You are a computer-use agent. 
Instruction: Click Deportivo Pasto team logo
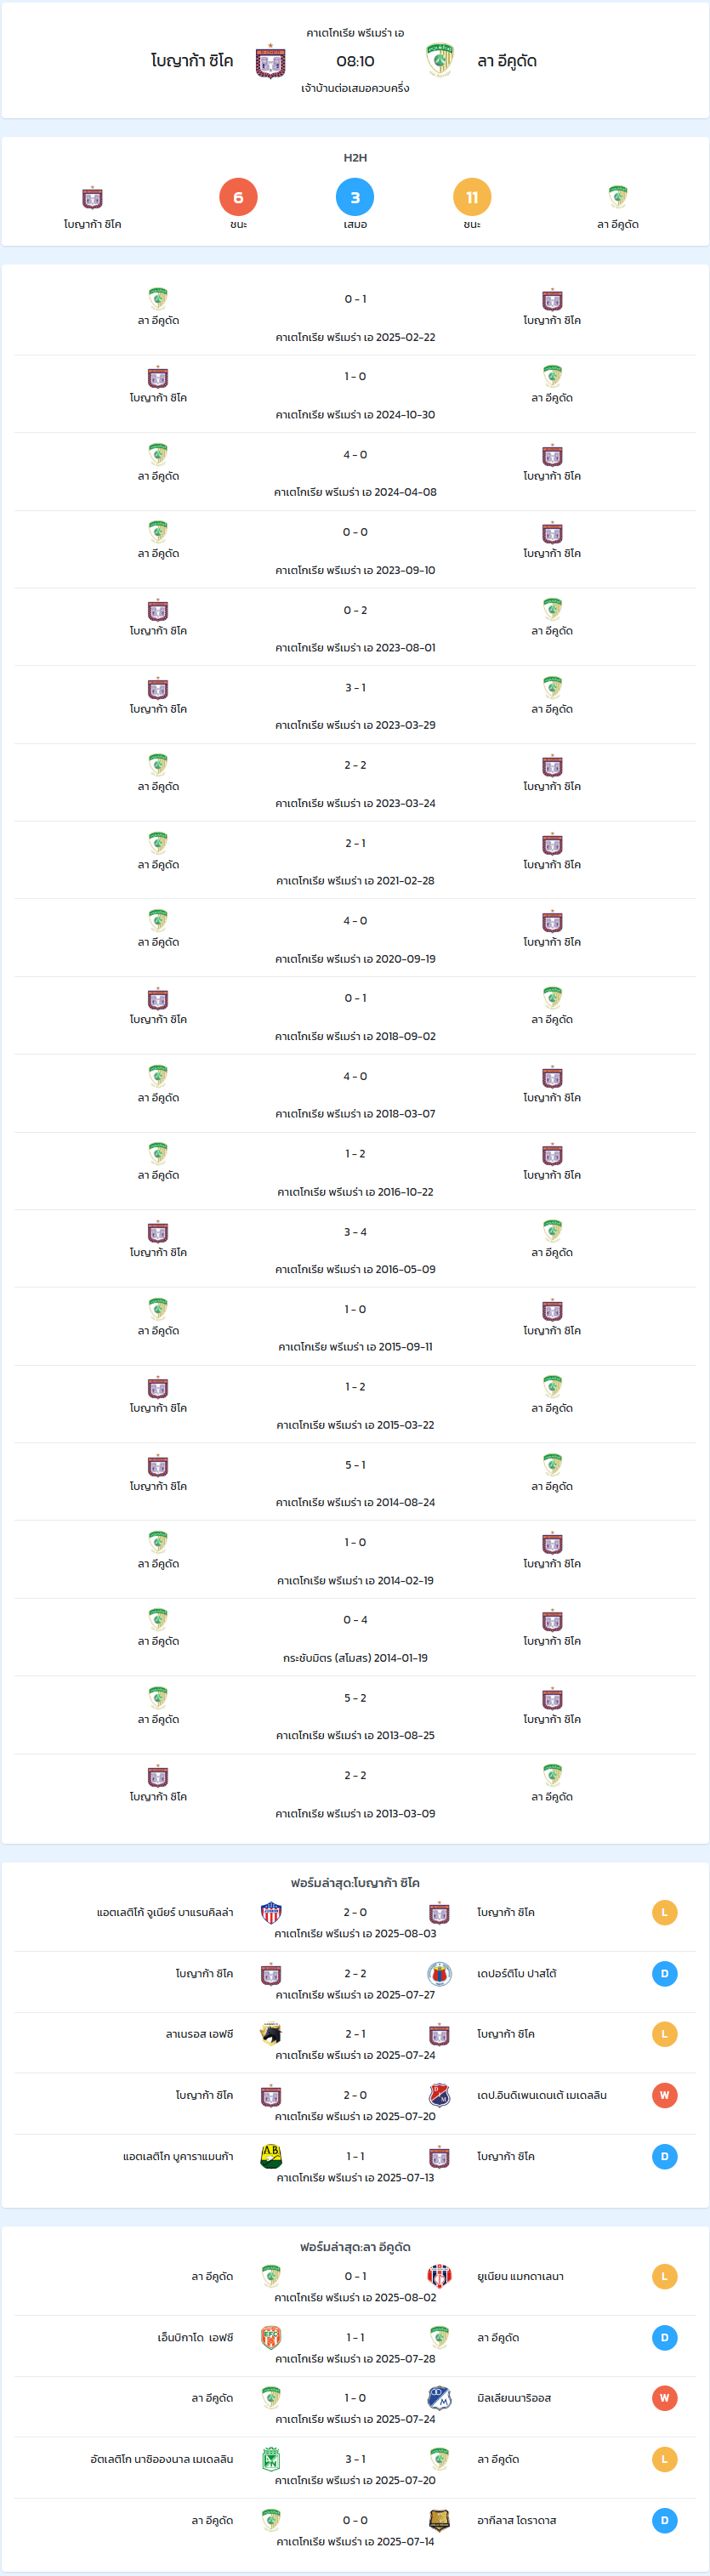tap(439, 1973)
